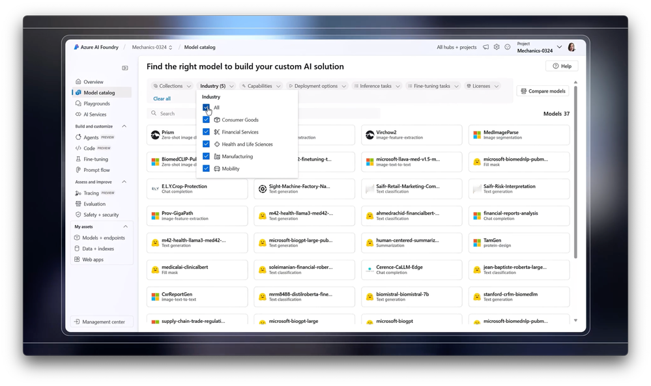Click the E.L.Y. Crop-Protection logo icon
The image size is (651, 386).
155,189
